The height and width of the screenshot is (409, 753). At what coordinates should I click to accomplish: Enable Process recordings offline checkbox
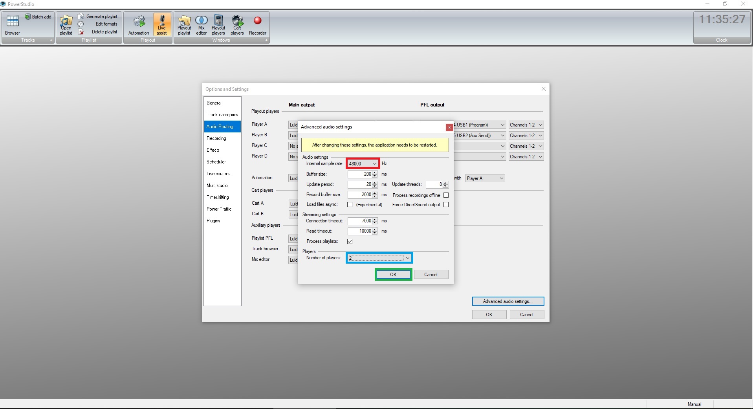pyautogui.click(x=446, y=195)
